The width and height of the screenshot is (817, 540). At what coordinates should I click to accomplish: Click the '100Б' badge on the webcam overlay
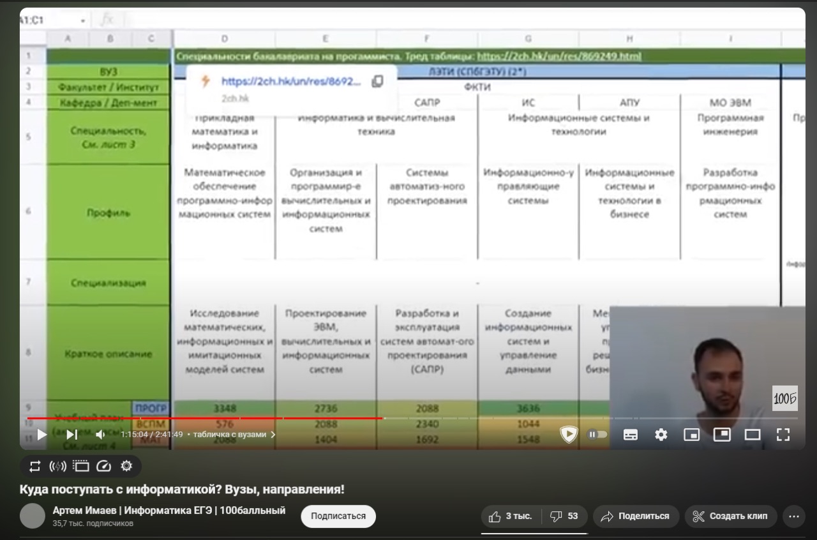785,399
